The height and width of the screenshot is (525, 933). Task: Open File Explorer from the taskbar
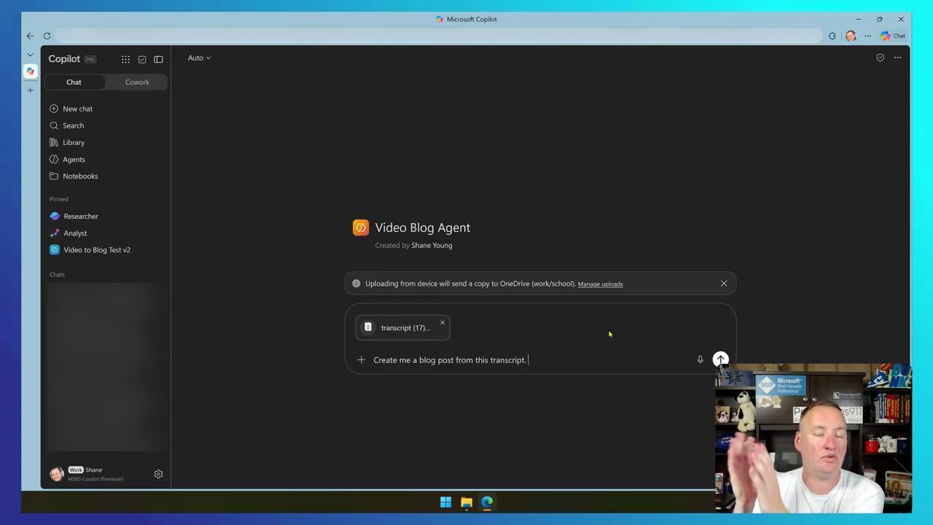tap(466, 502)
